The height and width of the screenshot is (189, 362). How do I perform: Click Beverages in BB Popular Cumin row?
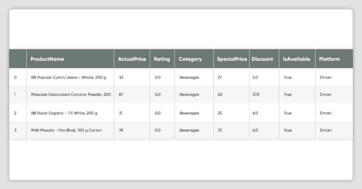click(189, 77)
